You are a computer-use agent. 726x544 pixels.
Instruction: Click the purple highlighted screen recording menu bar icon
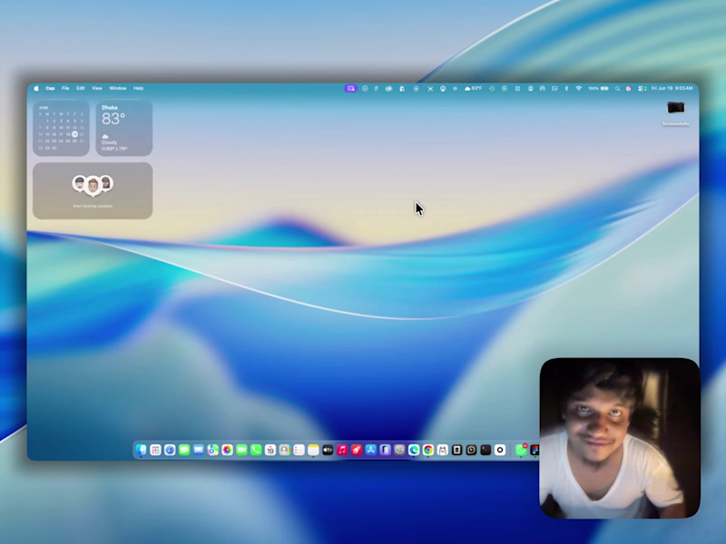pyautogui.click(x=351, y=88)
